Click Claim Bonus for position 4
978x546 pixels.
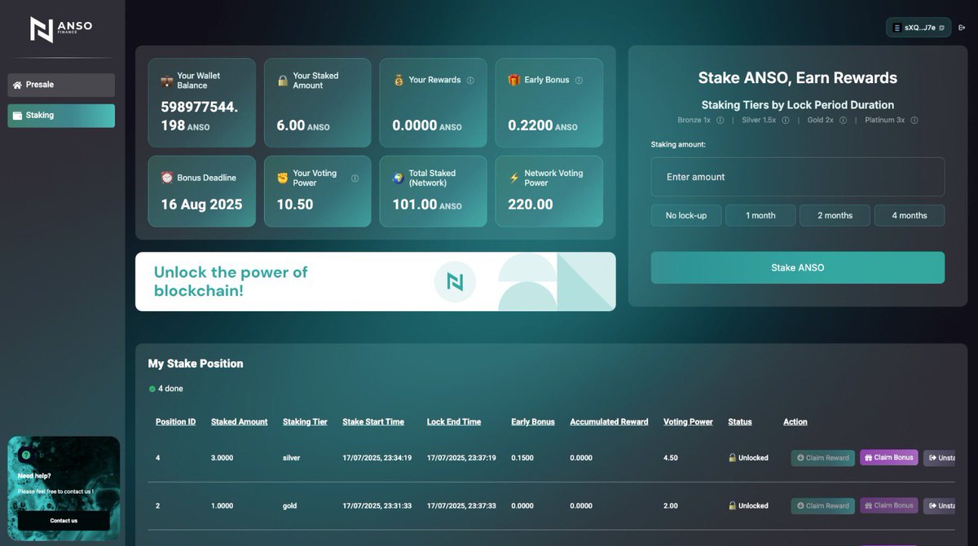(889, 458)
